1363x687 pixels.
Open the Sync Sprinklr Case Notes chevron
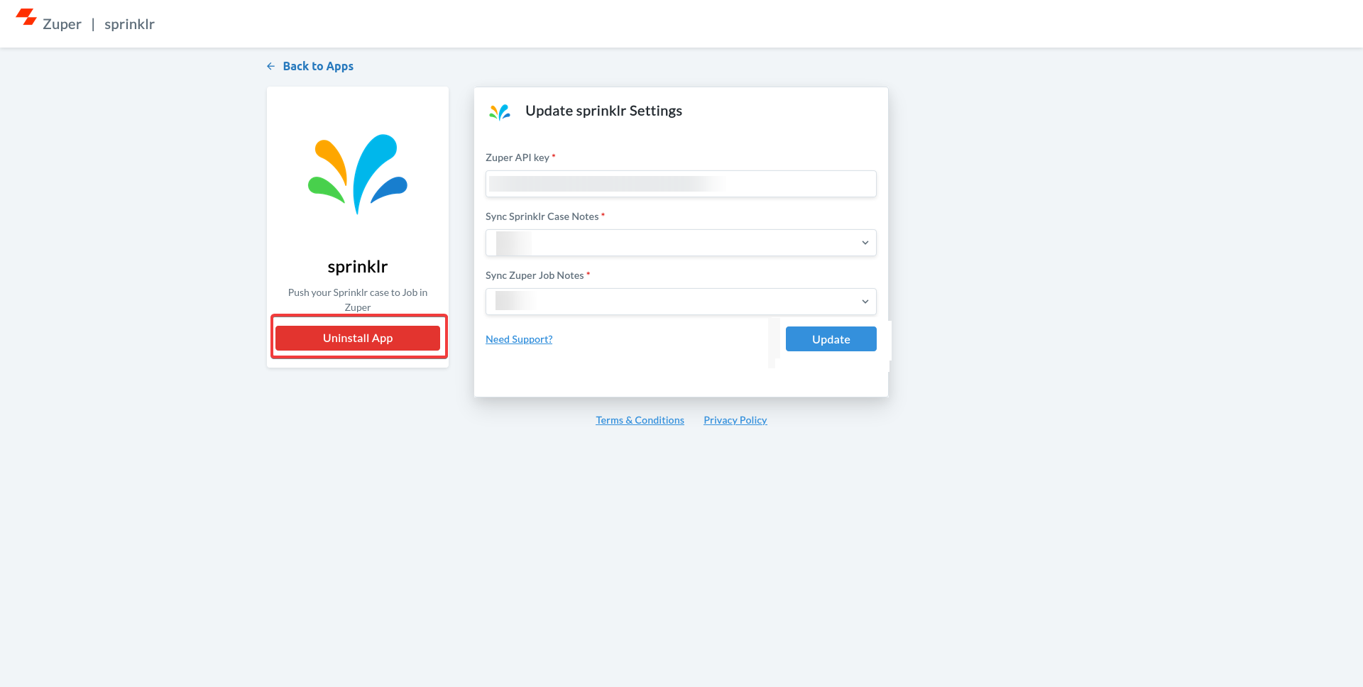point(865,243)
